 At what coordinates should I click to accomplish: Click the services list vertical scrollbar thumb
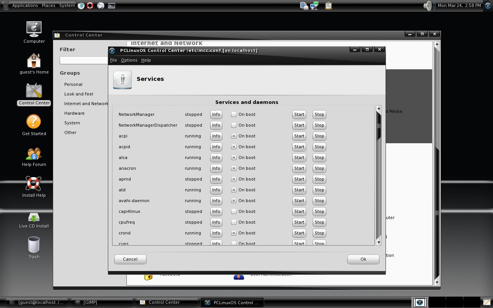point(379,126)
